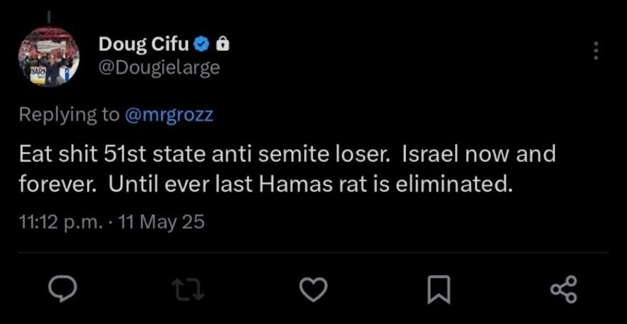Visit the @mrgrozz profile link
The height and width of the screenshot is (324, 627).
[x=169, y=115]
